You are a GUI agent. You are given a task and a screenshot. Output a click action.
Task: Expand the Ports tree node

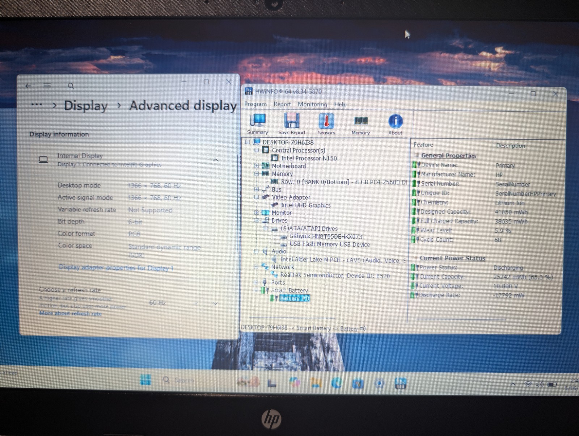click(x=256, y=282)
